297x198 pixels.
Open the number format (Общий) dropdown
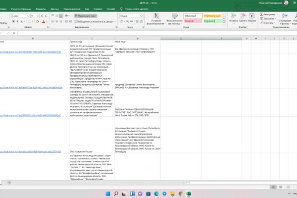(141, 16)
